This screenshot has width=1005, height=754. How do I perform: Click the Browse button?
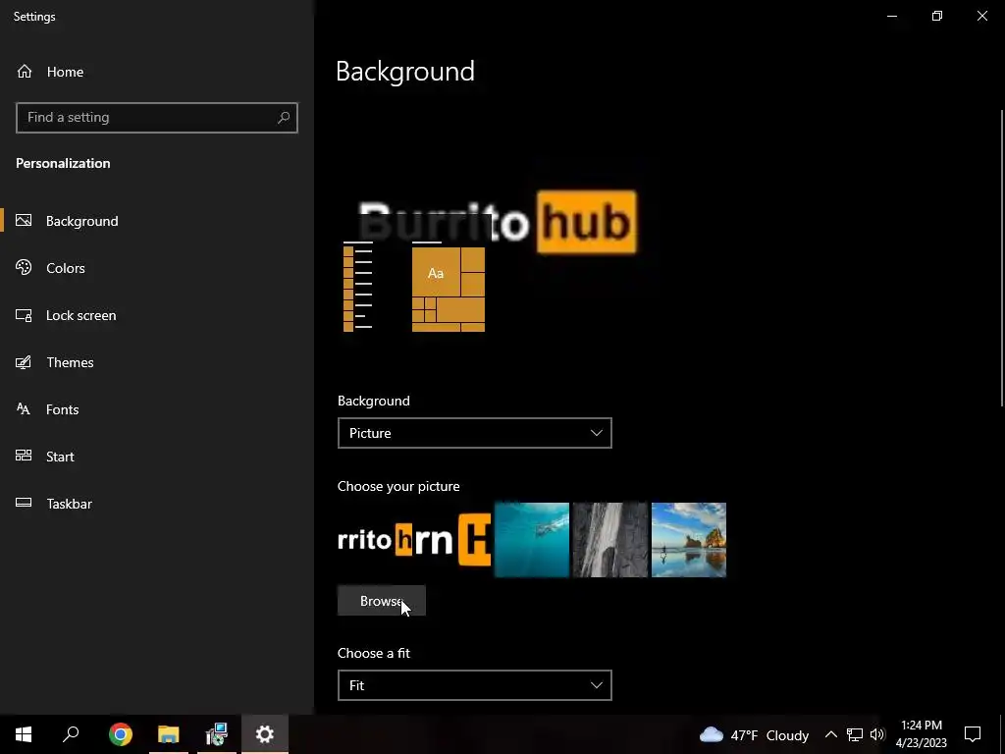pos(382,601)
